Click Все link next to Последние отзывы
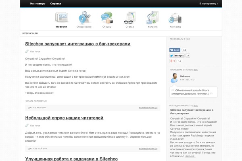The height and width of the screenshot is (161, 242). tap(196, 70)
